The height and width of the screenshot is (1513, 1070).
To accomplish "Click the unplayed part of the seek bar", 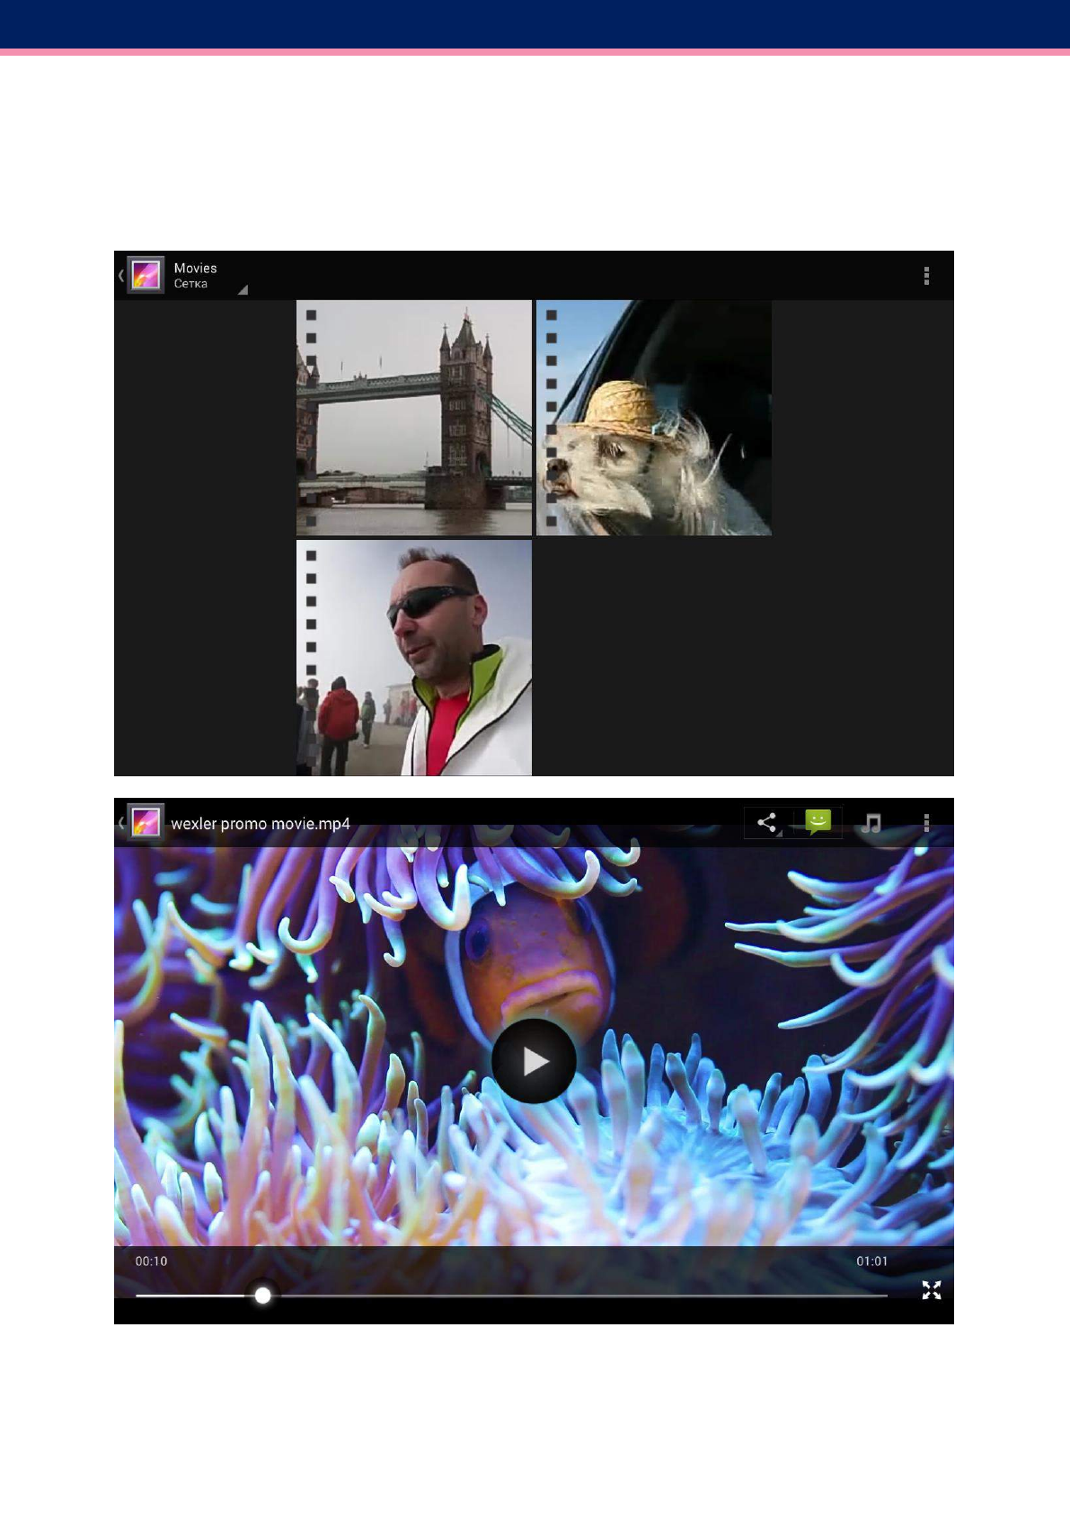I will point(575,1296).
